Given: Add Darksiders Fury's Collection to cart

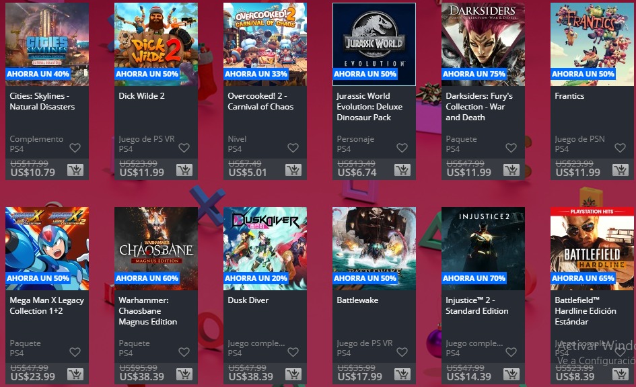Looking at the screenshot, I should pos(511,170).
